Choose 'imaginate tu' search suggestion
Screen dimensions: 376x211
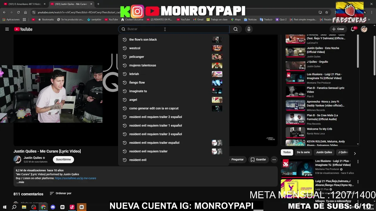173,91
